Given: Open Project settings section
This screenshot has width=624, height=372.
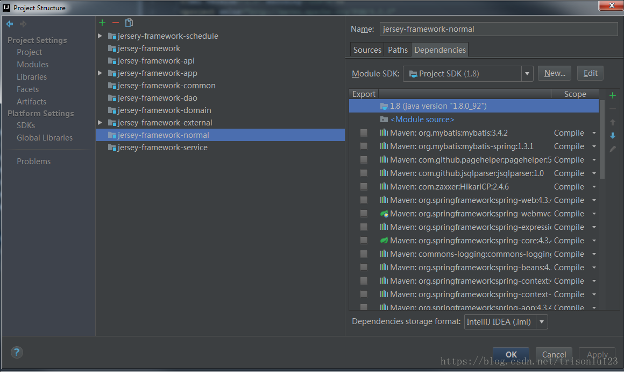Looking at the screenshot, I should [29, 52].
